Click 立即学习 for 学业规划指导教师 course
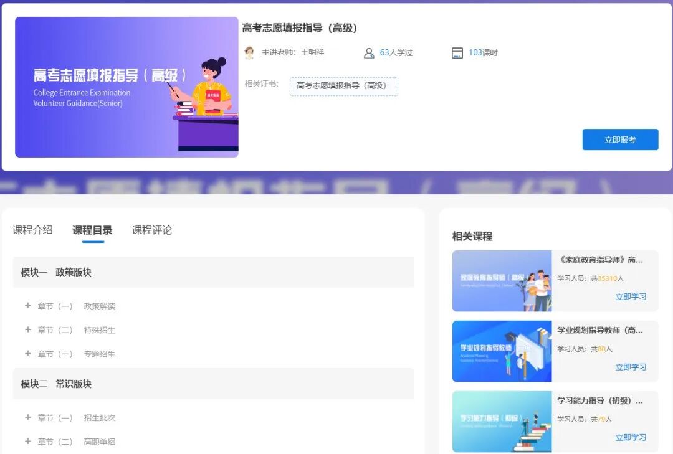673x454 pixels. coord(631,367)
